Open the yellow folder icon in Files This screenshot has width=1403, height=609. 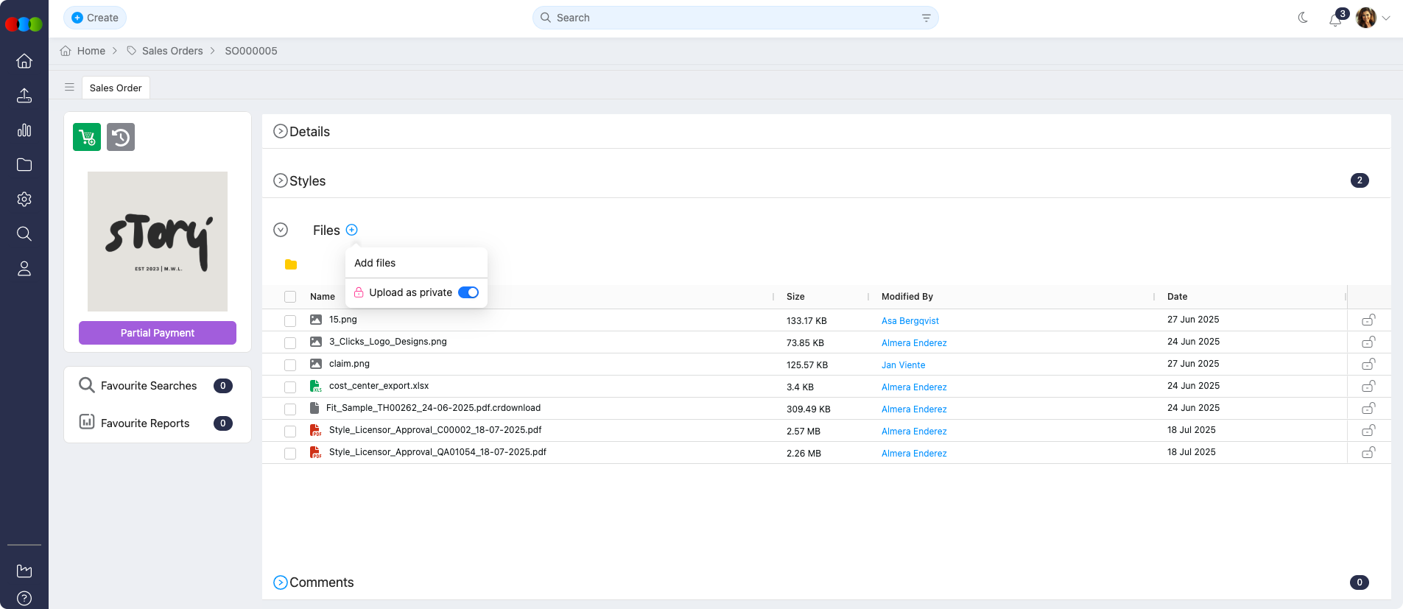tap(291, 264)
